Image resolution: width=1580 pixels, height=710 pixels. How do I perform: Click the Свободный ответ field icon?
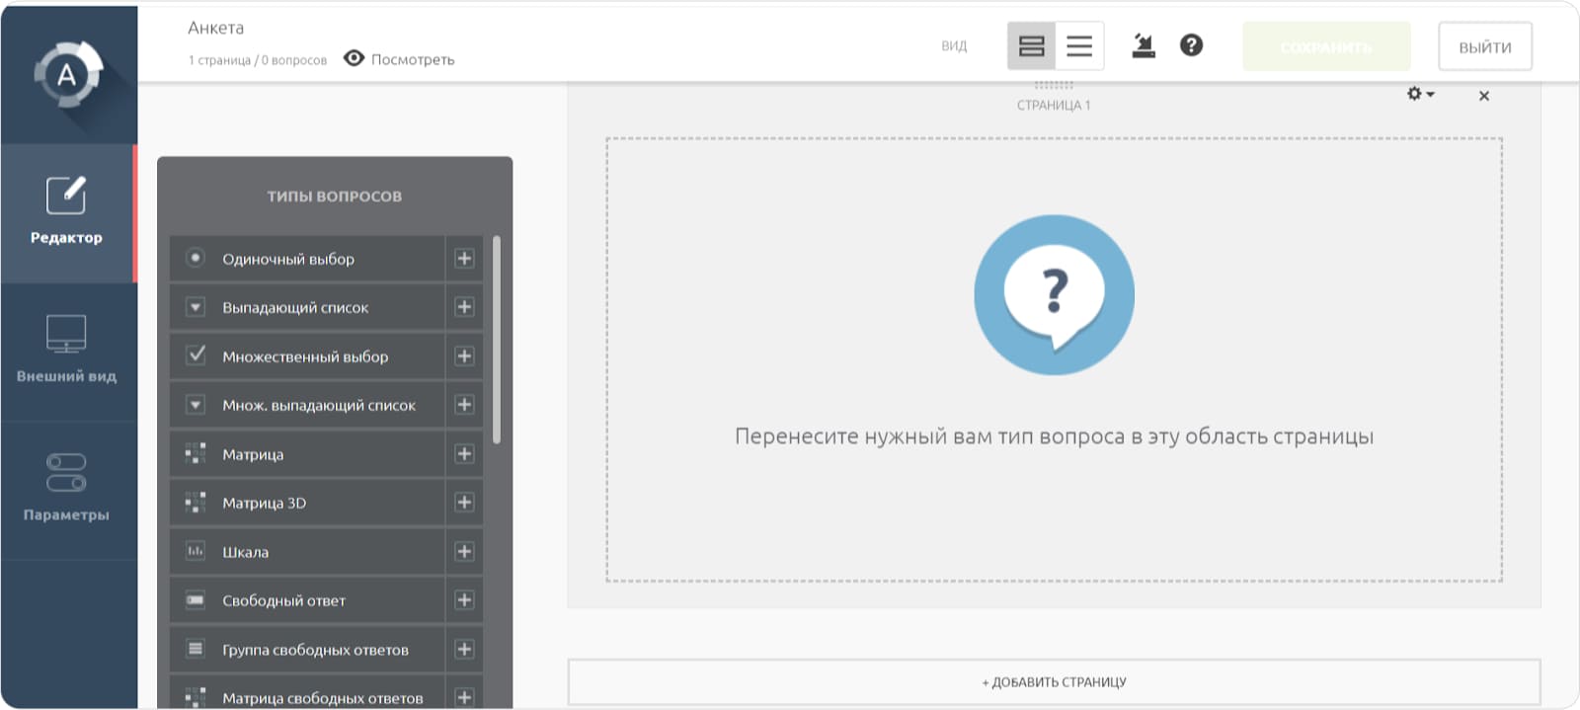[x=196, y=599]
